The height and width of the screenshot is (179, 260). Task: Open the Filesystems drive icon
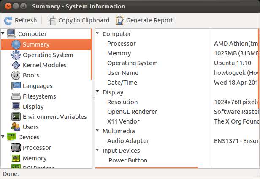click(x=16, y=96)
